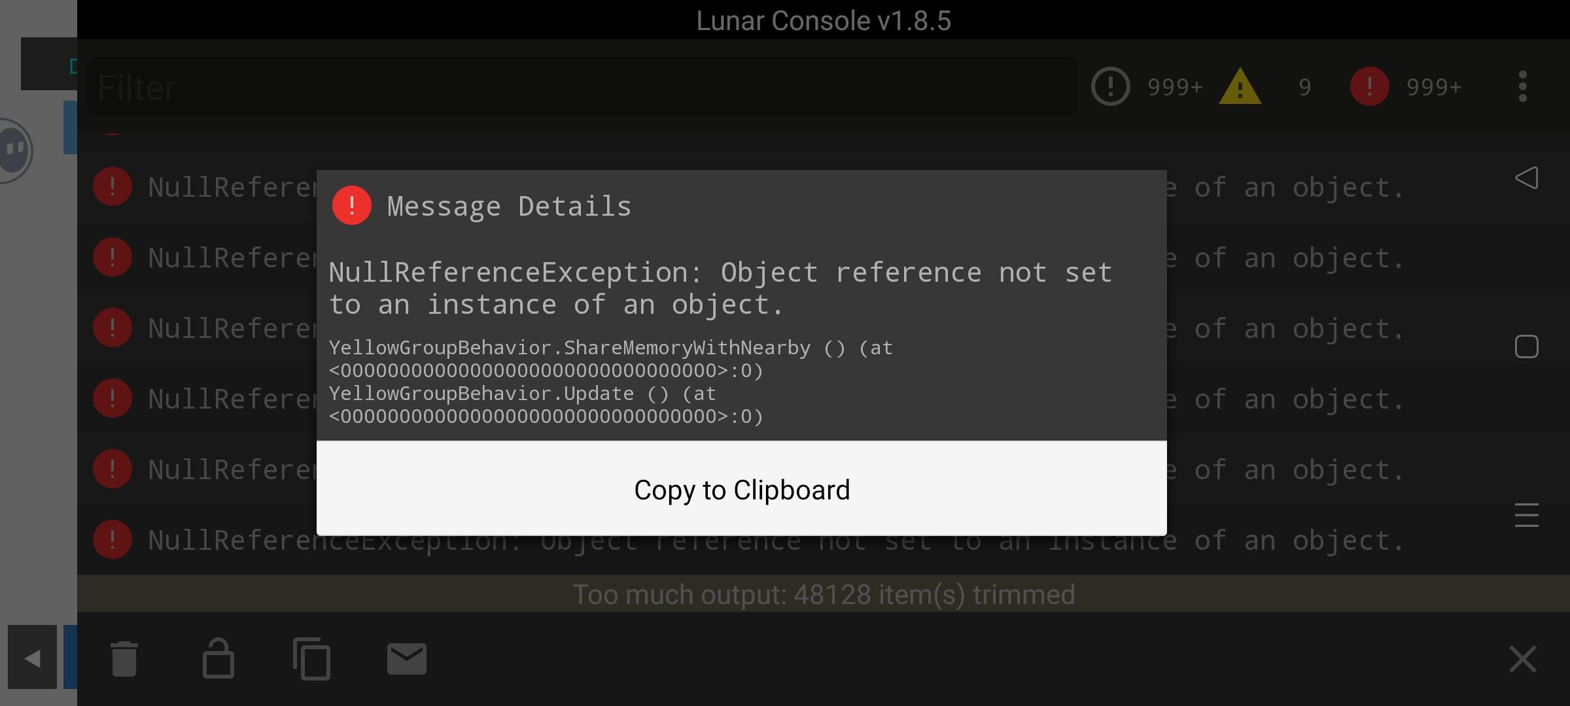Click the round pause icon at left edge

tap(14, 150)
